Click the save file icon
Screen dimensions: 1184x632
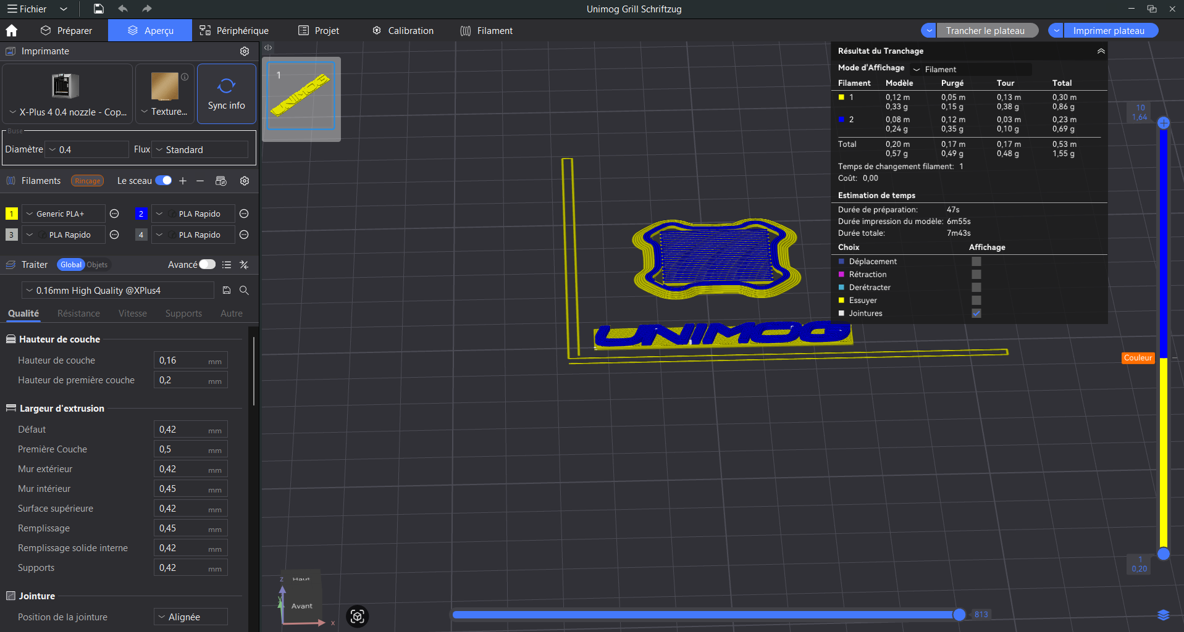99,9
